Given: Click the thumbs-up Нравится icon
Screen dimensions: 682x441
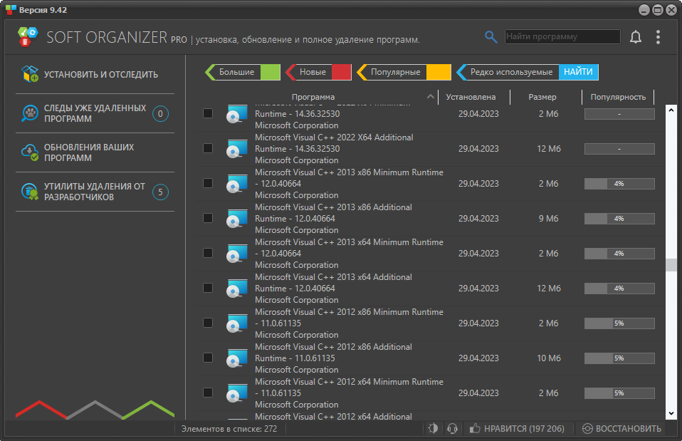Looking at the screenshot, I should click(x=475, y=428).
